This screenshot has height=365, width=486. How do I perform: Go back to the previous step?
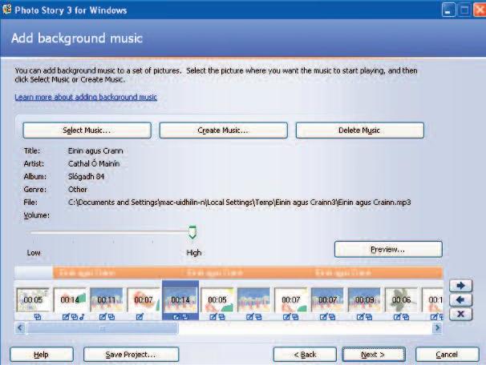(305, 355)
